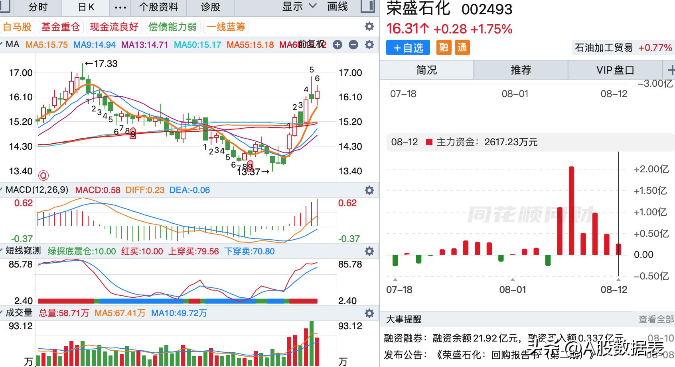This screenshot has height=367, width=675.
Task: Open MA indicator settings gear
Action: (369, 45)
